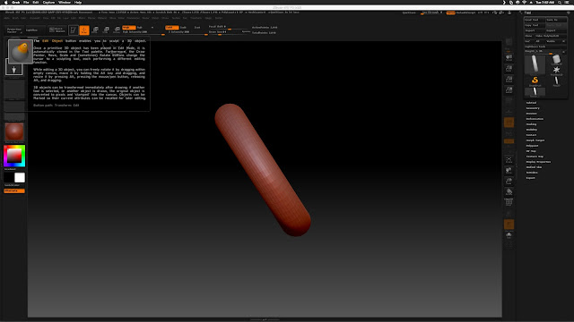Toggle Edit Object mode button
Image resolution: width=574 pixels, height=322 pixels.
click(x=74, y=30)
